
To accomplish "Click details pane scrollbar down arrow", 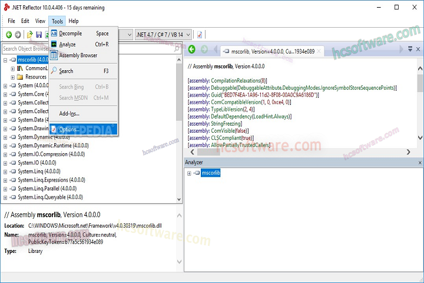I will click(179, 262).
